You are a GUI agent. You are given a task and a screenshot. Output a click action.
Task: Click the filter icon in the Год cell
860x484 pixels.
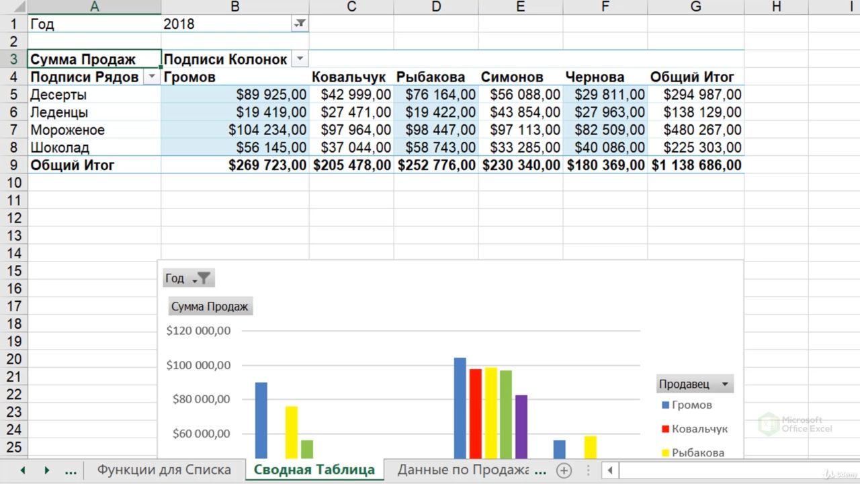click(300, 24)
